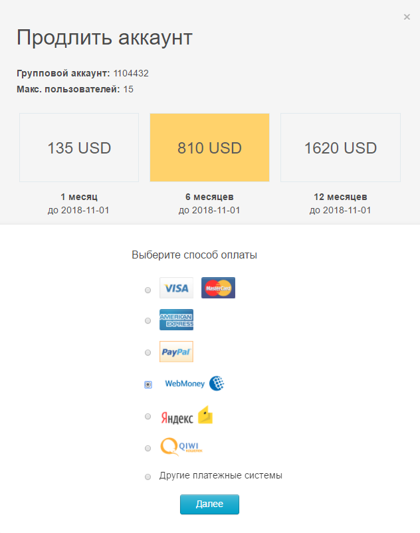Choose the Другие платежные системы radio button
This screenshot has height=533, width=420.
(x=148, y=477)
